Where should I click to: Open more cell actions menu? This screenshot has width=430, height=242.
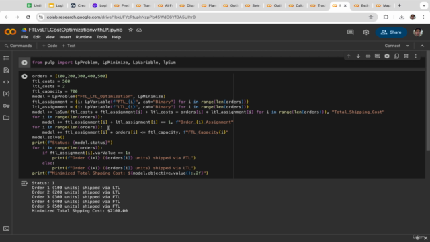(x=415, y=56)
